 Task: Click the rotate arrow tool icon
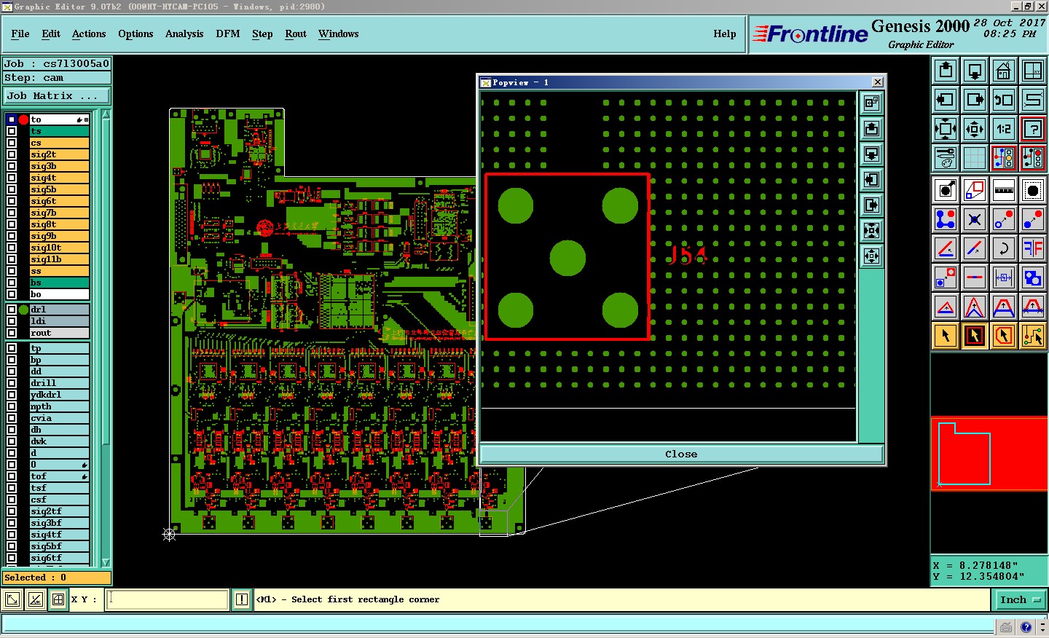1003,248
